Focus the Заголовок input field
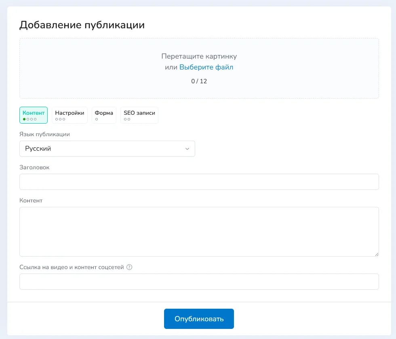This screenshot has width=396, height=339. tap(199, 182)
